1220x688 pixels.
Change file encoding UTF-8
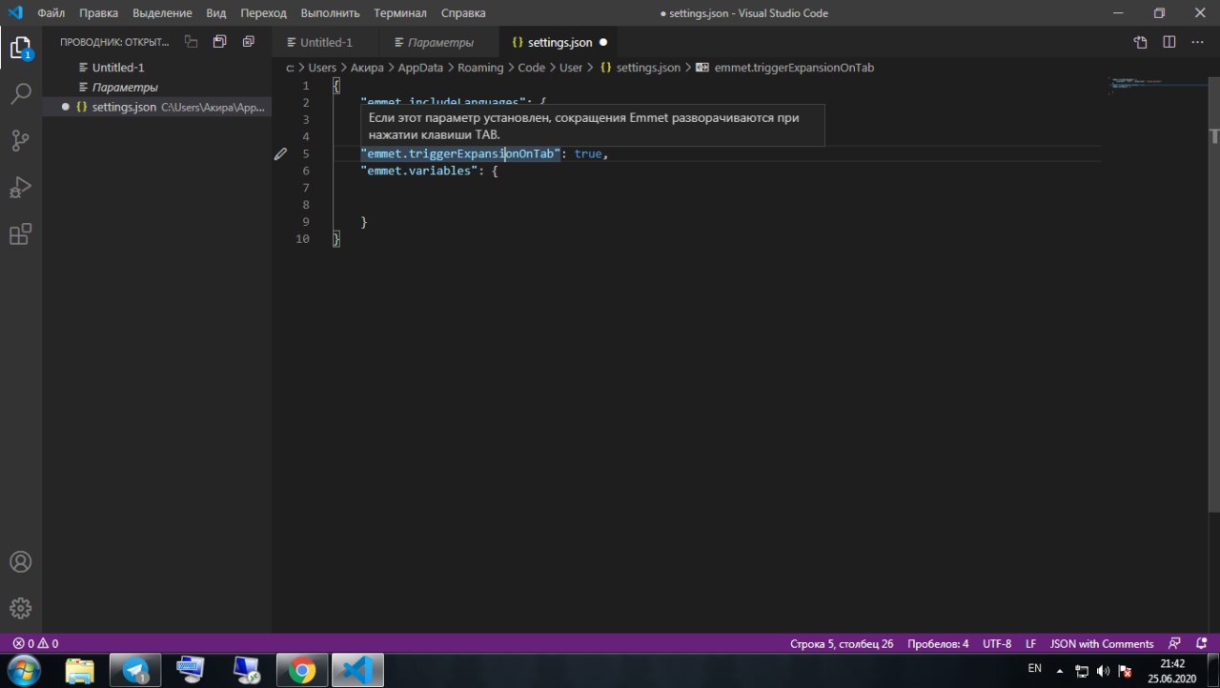pyautogui.click(x=997, y=644)
